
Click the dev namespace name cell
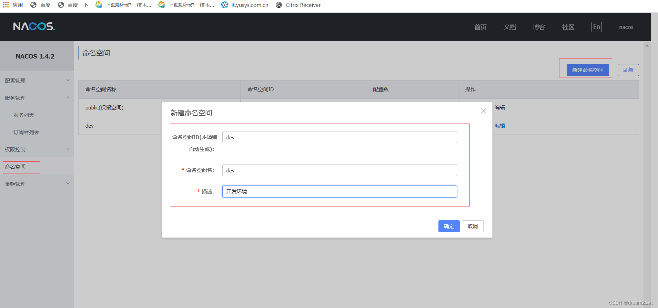(x=90, y=126)
